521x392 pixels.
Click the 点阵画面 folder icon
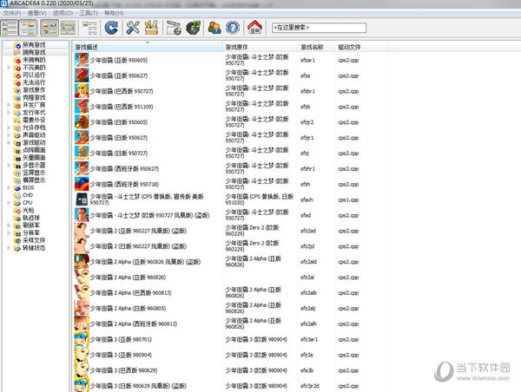point(17,150)
